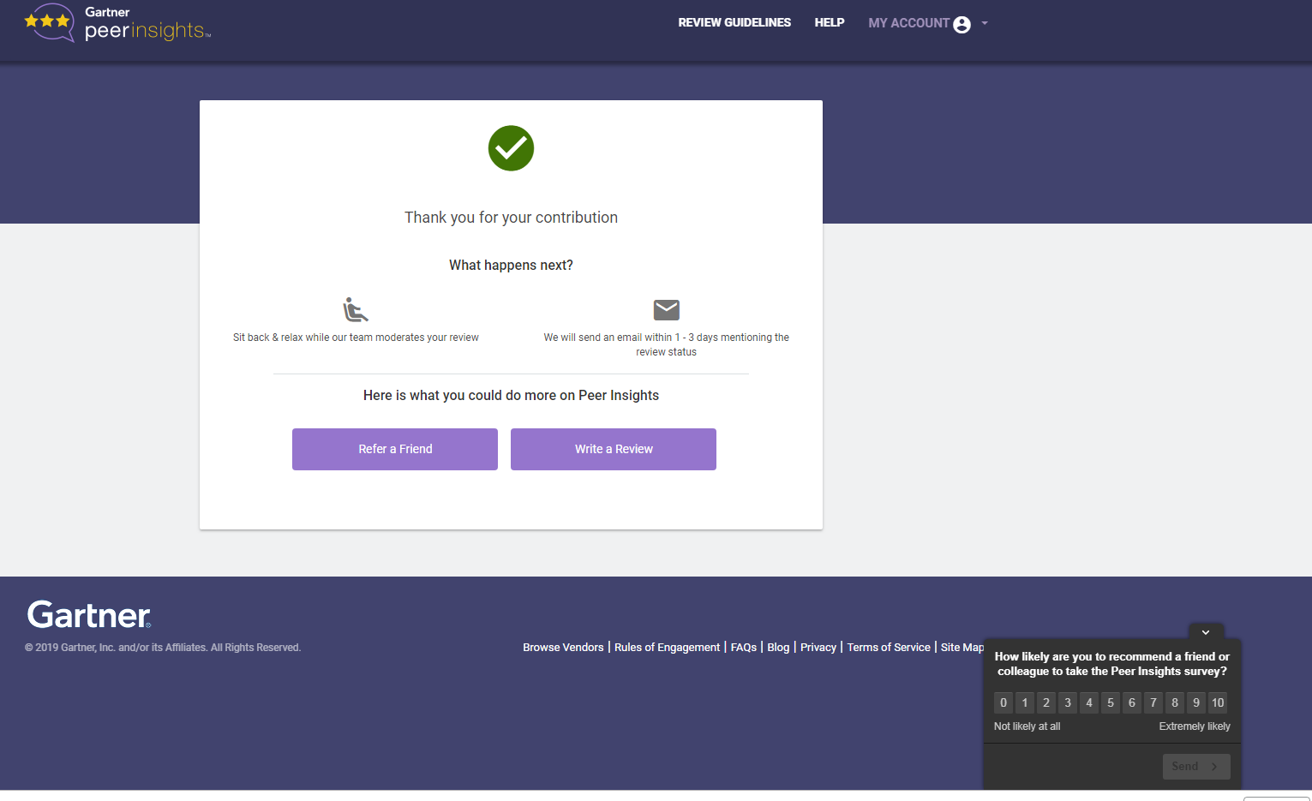
Task: Click the Gartner Peer Insights logo
Action: pos(117,23)
